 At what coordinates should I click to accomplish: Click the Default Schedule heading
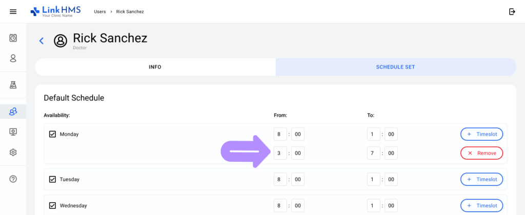point(74,98)
